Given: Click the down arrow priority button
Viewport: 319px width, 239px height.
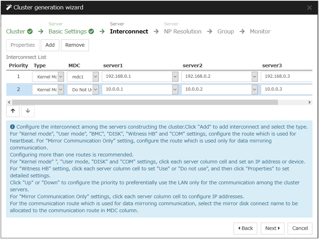Looking at the screenshot, I should coord(28,111).
